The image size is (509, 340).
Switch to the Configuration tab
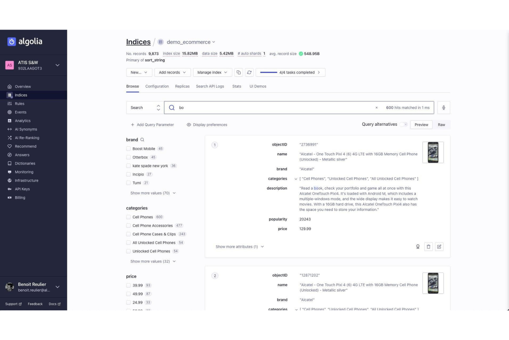[157, 86]
